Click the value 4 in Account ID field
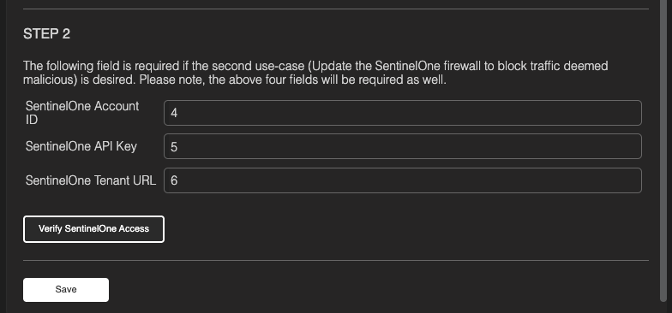 [x=174, y=113]
